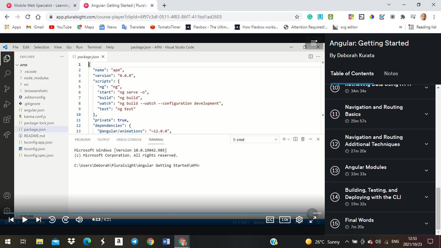
Task: Show hidden system tray icons
Action: (x=347, y=242)
